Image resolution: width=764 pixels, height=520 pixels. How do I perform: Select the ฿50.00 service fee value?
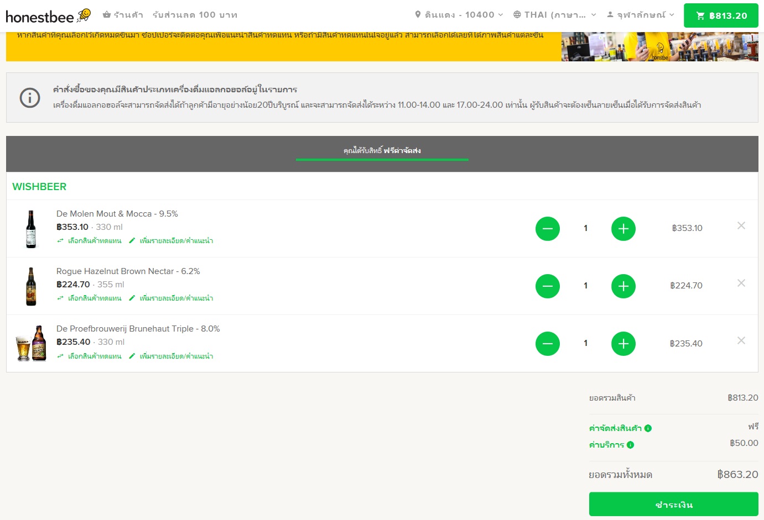(744, 443)
